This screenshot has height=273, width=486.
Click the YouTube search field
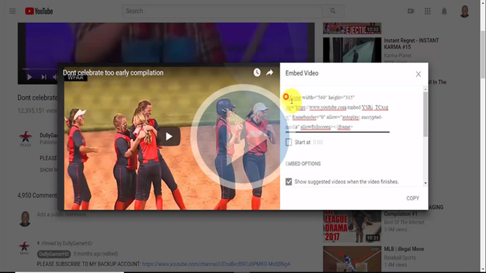222,11
